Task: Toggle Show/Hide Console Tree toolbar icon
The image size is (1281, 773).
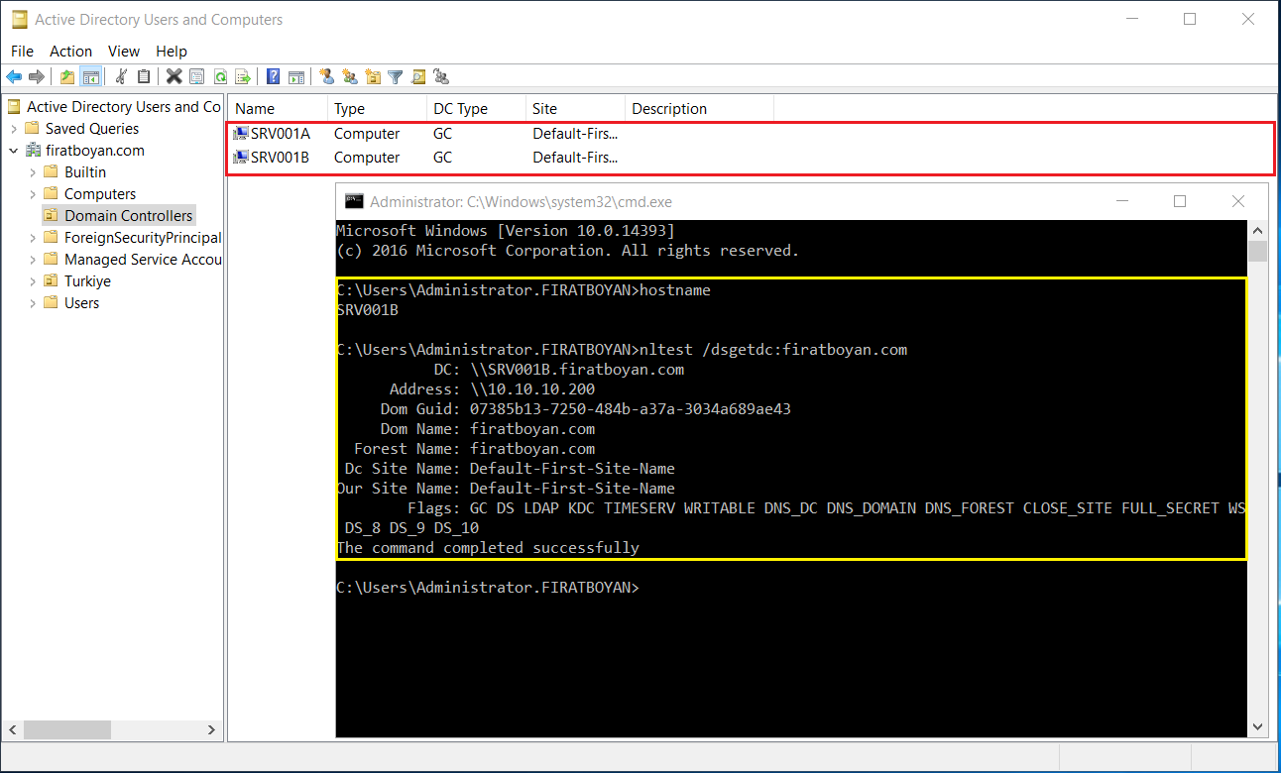Action: point(90,76)
